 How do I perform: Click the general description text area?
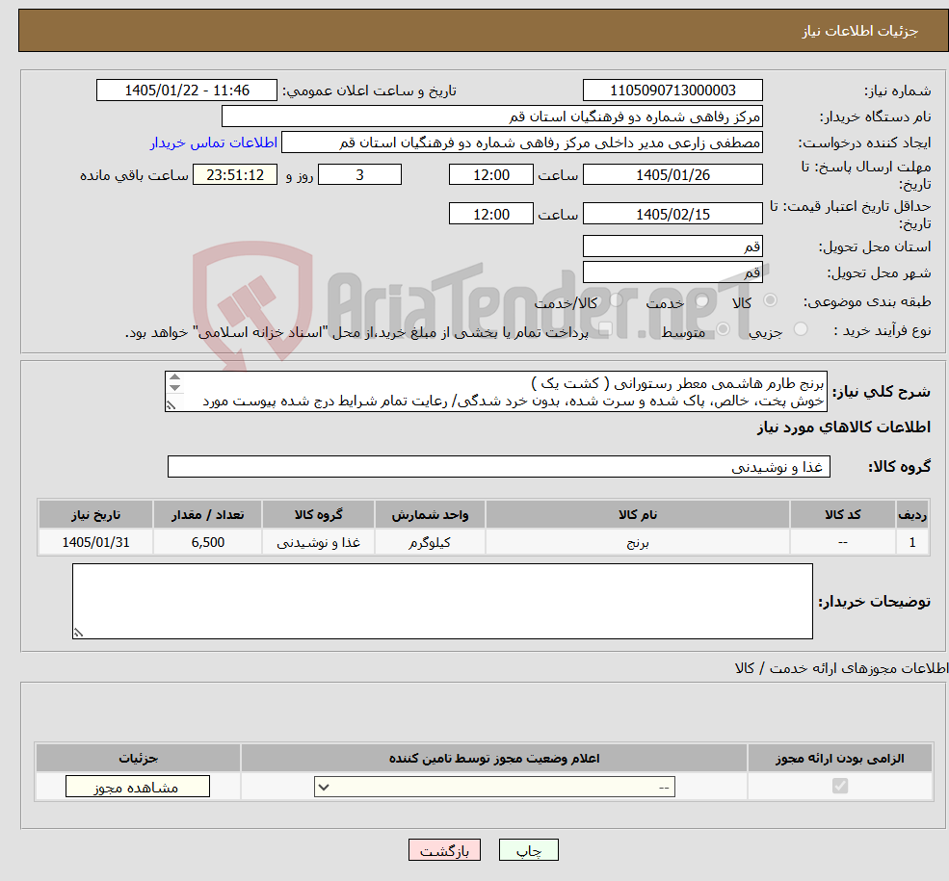pyautogui.click(x=495, y=392)
